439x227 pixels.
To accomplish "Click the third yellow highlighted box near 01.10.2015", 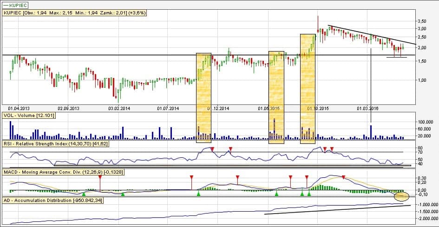I will [x=308, y=88].
